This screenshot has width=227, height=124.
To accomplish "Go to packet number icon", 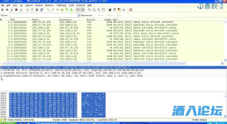I will pyautogui.click(x=62, y=10).
